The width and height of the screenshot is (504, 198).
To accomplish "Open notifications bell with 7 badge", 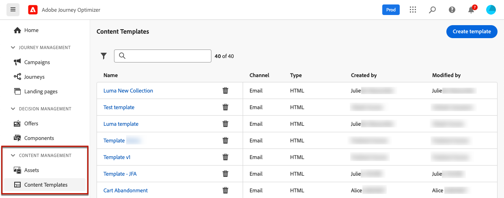I will 471,10.
